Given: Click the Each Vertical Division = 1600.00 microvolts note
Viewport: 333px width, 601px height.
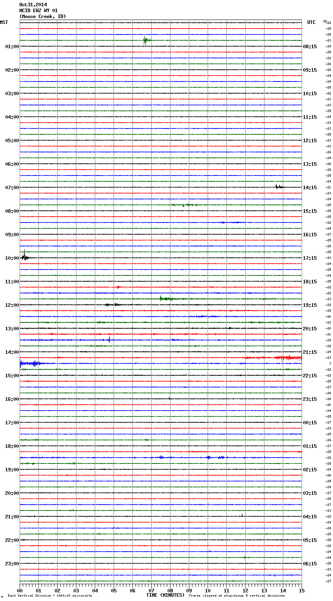Looking at the screenshot, I should coord(50,596).
